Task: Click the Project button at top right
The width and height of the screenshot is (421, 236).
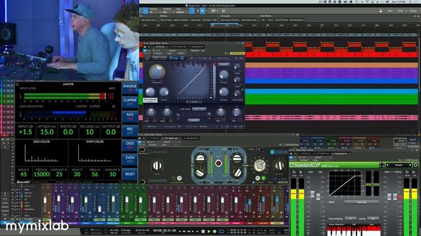Action: 413,11
